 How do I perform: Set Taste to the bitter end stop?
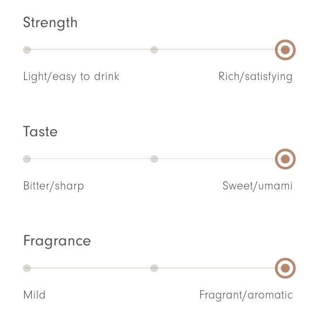[27, 159]
